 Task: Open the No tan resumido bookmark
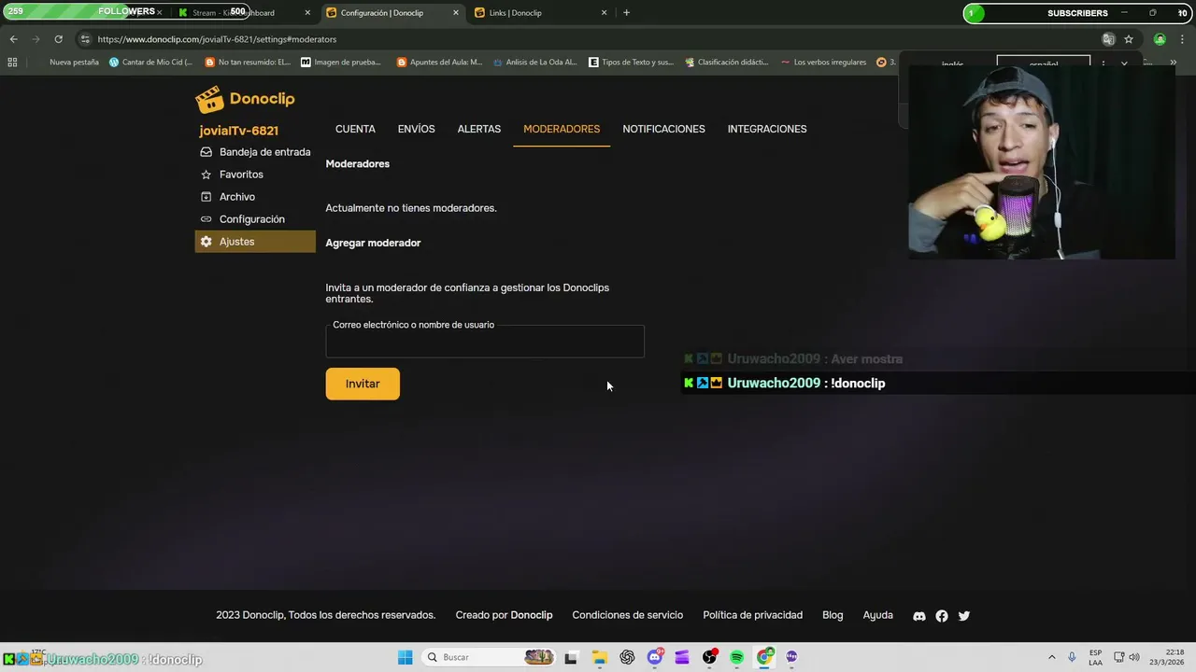(248, 63)
